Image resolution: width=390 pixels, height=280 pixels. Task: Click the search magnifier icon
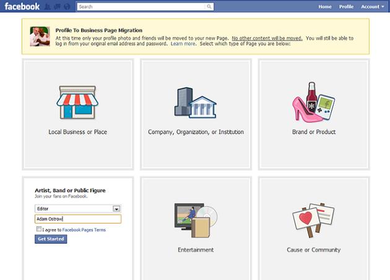209,7
